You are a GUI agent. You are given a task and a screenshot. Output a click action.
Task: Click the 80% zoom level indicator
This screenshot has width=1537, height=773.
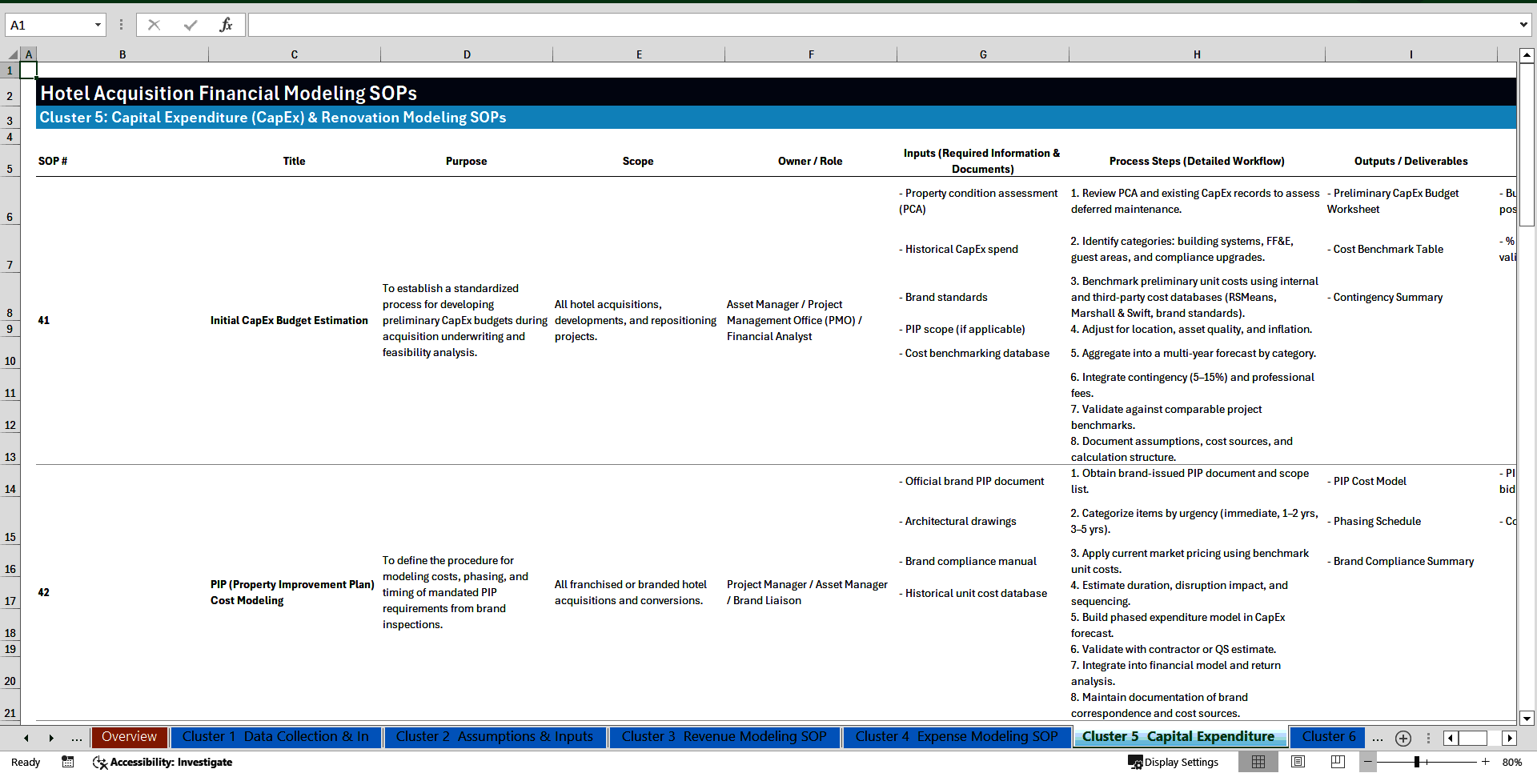coord(1512,762)
